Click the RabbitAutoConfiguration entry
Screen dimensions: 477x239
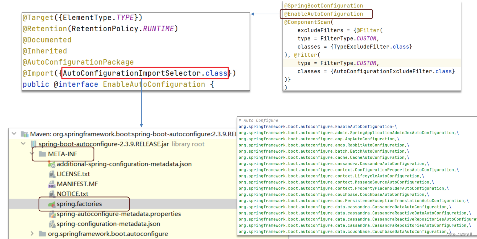point(324,145)
